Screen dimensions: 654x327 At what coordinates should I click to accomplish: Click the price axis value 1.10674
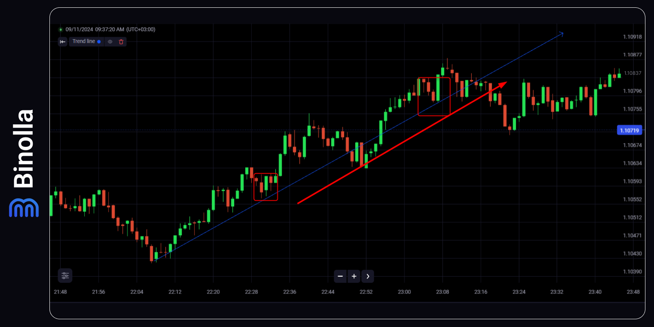pos(632,145)
